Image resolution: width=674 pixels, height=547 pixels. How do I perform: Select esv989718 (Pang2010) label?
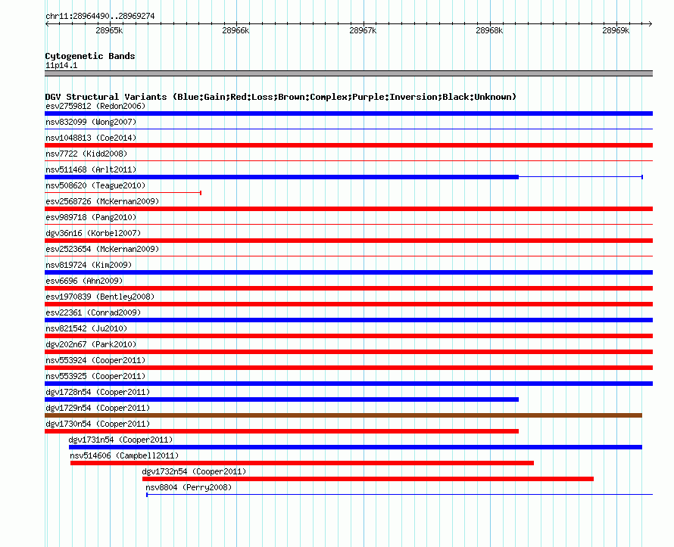[x=91, y=217]
